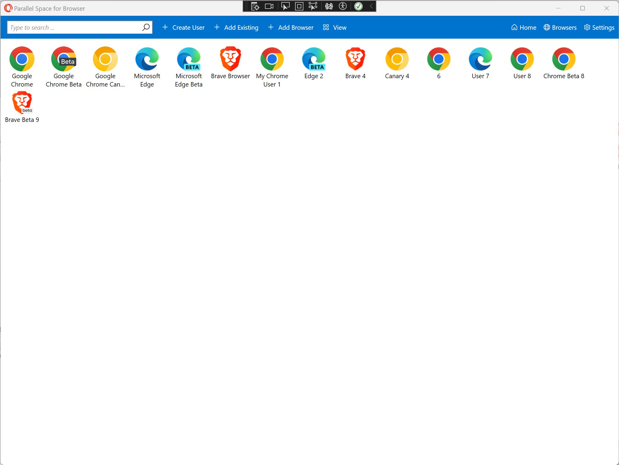The height and width of the screenshot is (465, 619).
Task: Launch the Microsoft Edge Beta browser icon
Action: (x=188, y=59)
